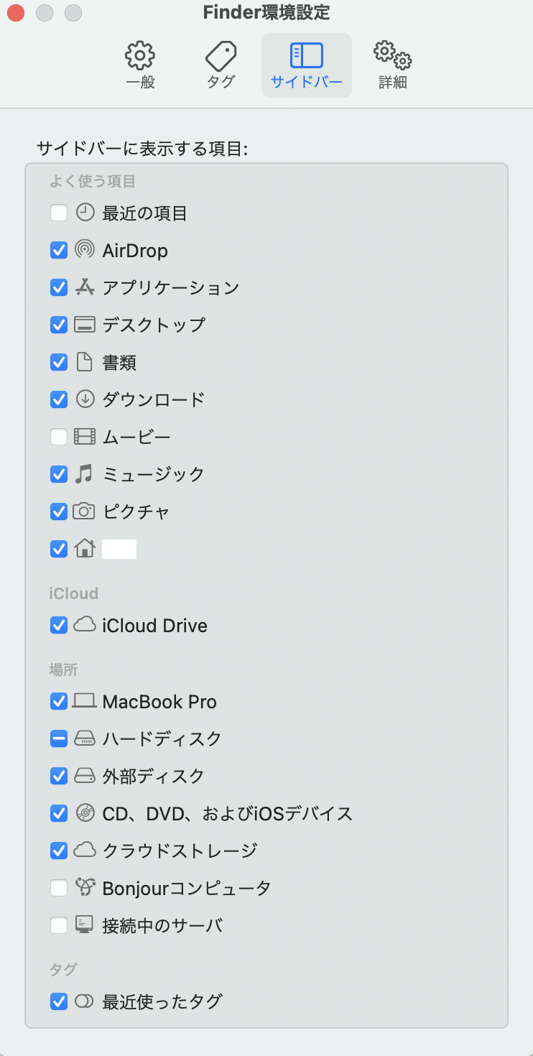Uncheck the MacBook Pro checkbox
This screenshot has height=1056, width=533.
pyautogui.click(x=59, y=701)
